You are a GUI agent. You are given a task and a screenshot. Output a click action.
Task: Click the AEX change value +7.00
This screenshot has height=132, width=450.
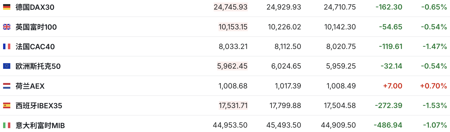point(393,86)
